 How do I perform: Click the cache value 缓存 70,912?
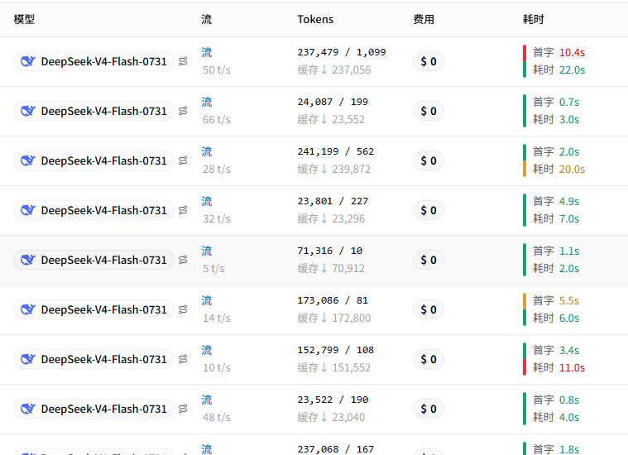(x=331, y=269)
